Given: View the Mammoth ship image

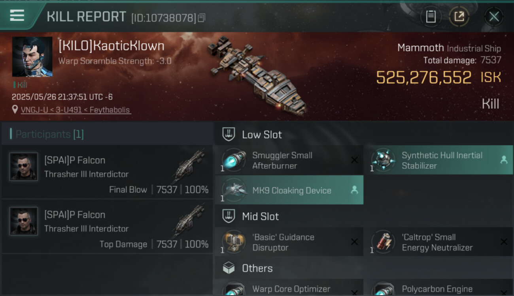Looking at the screenshot, I should (257, 75).
